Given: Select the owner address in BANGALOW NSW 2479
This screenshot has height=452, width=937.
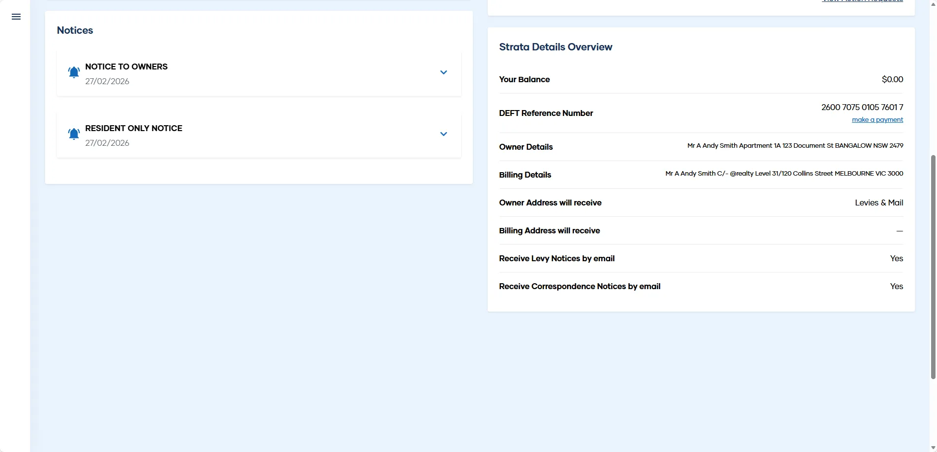Looking at the screenshot, I should click(x=795, y=145).
